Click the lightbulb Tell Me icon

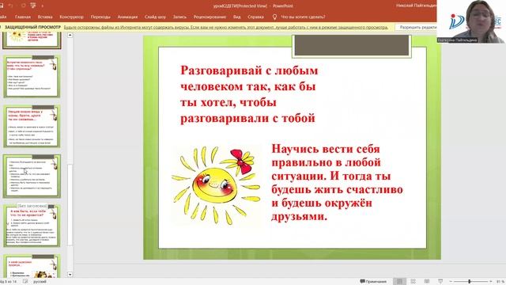(x=274, y=17)
